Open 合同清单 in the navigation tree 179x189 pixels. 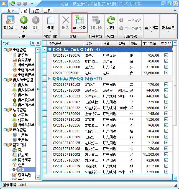click(x=24, y=60)
